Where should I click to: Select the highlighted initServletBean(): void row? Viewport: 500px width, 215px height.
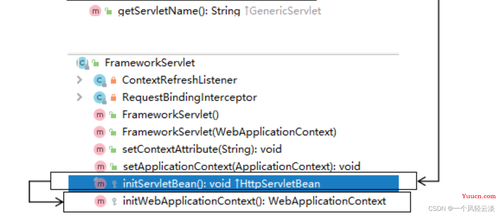pyautogui.click(x=233, y=184)
